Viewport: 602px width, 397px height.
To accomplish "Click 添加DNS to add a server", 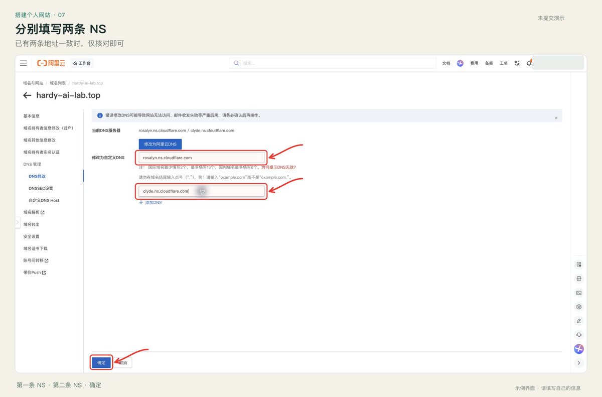I will pyautogui.click(x=150, y=202).
